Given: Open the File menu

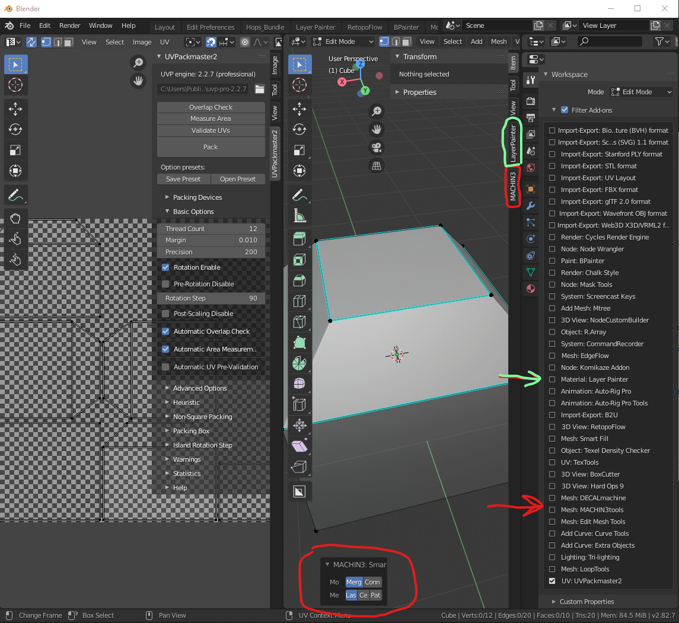Looking at the screenshot, I should pos(25,25).
